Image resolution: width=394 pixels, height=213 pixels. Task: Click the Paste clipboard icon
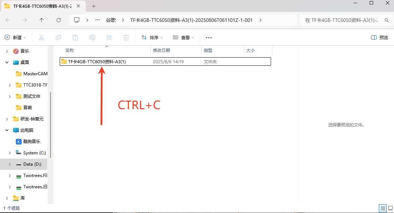tap(75, 37)
